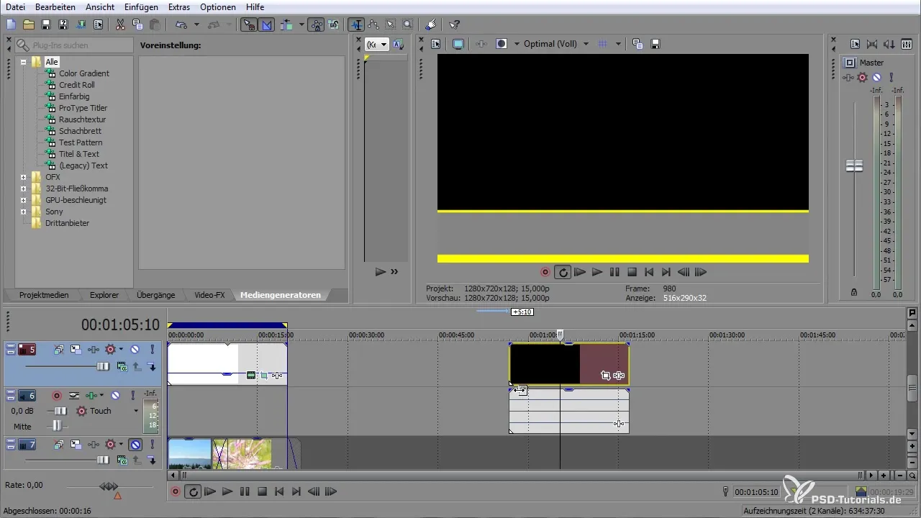Select the envelope edit tool icon
This screenshot has width=921, height=518.
pos(373,24)
